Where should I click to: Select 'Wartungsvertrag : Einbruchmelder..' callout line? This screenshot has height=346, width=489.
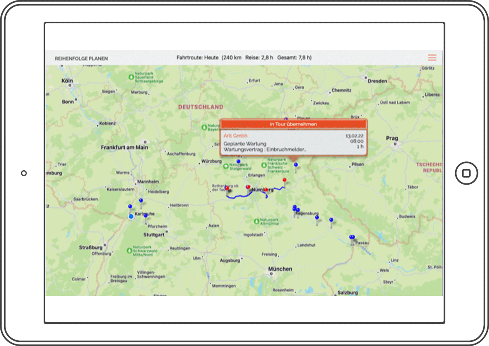[x=265, y=150]
